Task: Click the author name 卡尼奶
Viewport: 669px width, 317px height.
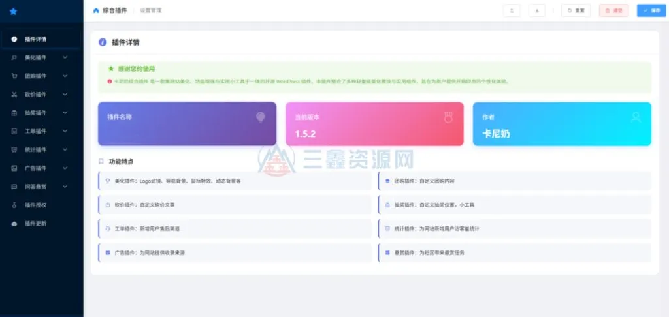Action: (497, 134)
